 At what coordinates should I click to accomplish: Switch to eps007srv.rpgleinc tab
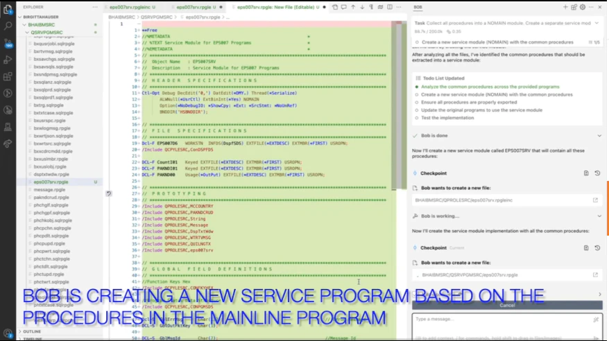(x=130, y=7)
